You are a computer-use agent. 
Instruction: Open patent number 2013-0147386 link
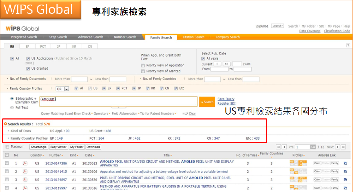pos(56,163)
